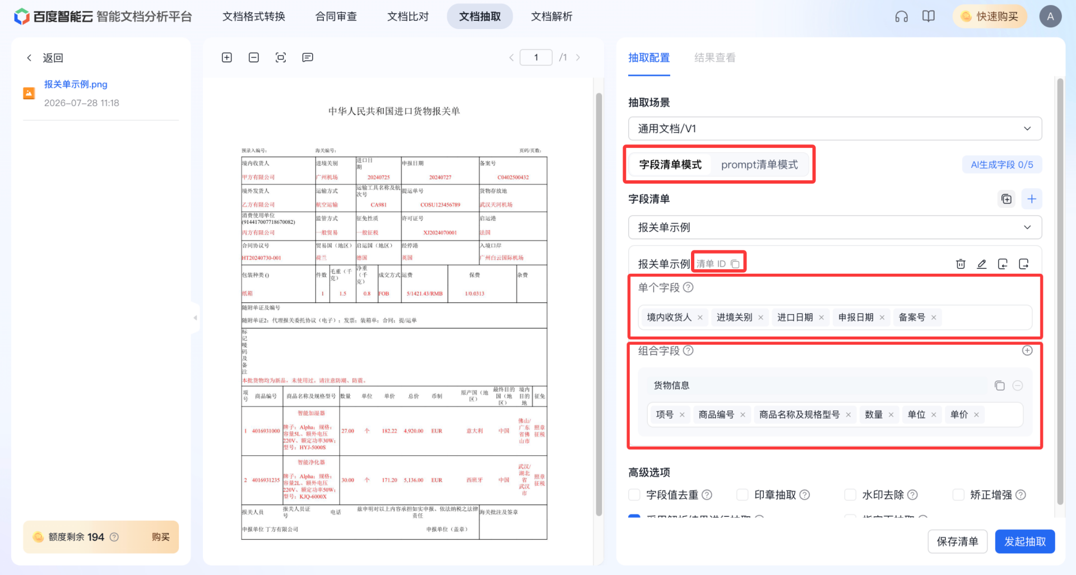Show help for 字段值去重 option

707,495
